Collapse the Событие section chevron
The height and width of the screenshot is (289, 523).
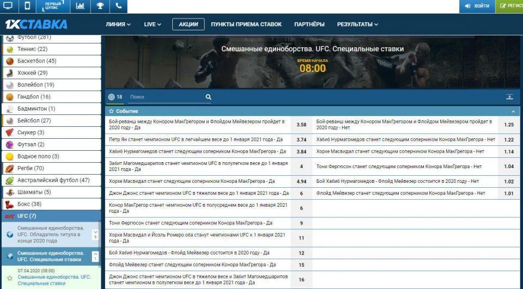coord(513,111)
